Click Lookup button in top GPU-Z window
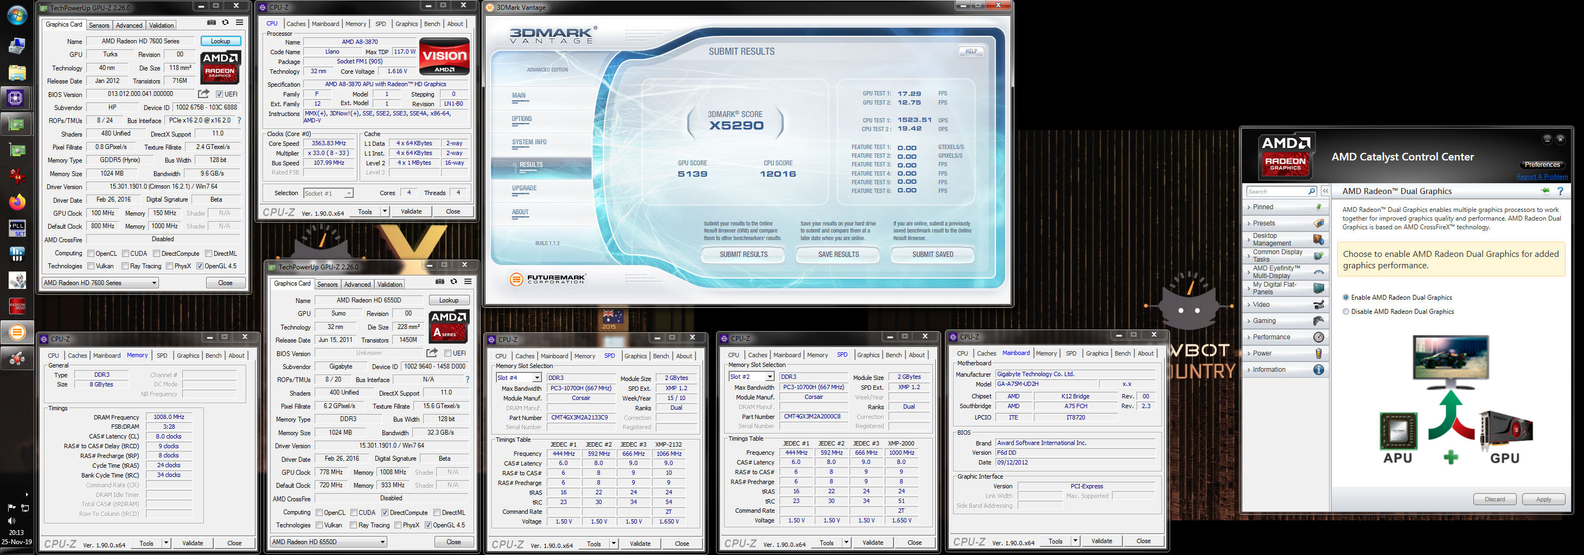This screenshot has width=1584, height=555. (221, 41)
